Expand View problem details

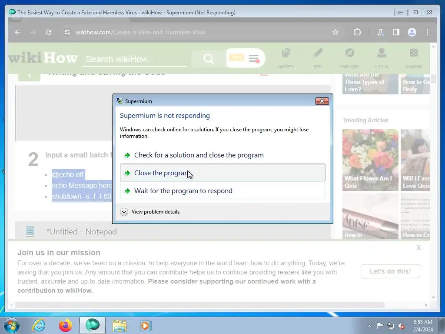[x=150, y=212]
